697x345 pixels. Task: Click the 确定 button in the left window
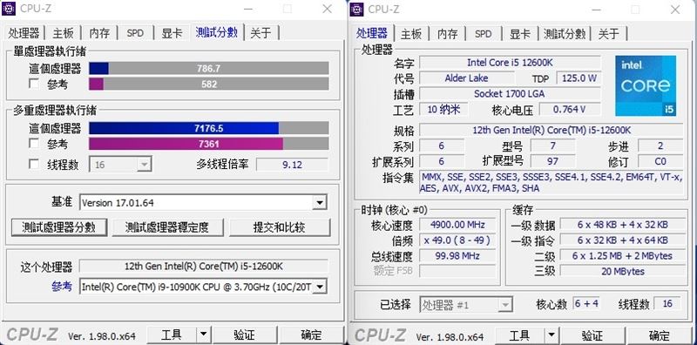click(x=311, y=335)
